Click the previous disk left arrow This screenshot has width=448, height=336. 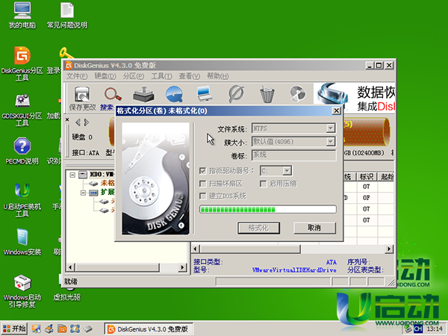coord(78,122)
